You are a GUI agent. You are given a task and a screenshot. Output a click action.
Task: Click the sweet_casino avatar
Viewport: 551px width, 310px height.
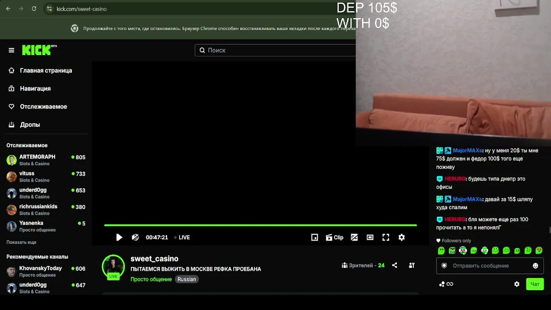click(x=113, y=267)
